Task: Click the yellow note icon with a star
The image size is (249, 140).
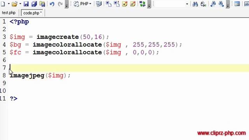Action: click(124, 4)
